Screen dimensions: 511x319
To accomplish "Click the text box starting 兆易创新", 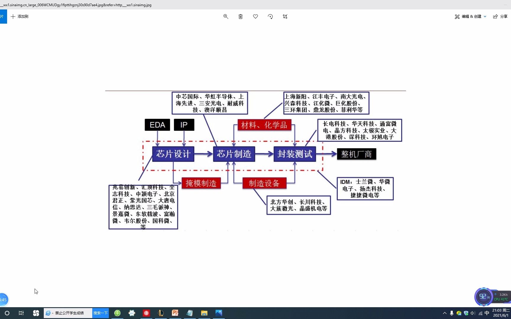I will coord(143,207).
